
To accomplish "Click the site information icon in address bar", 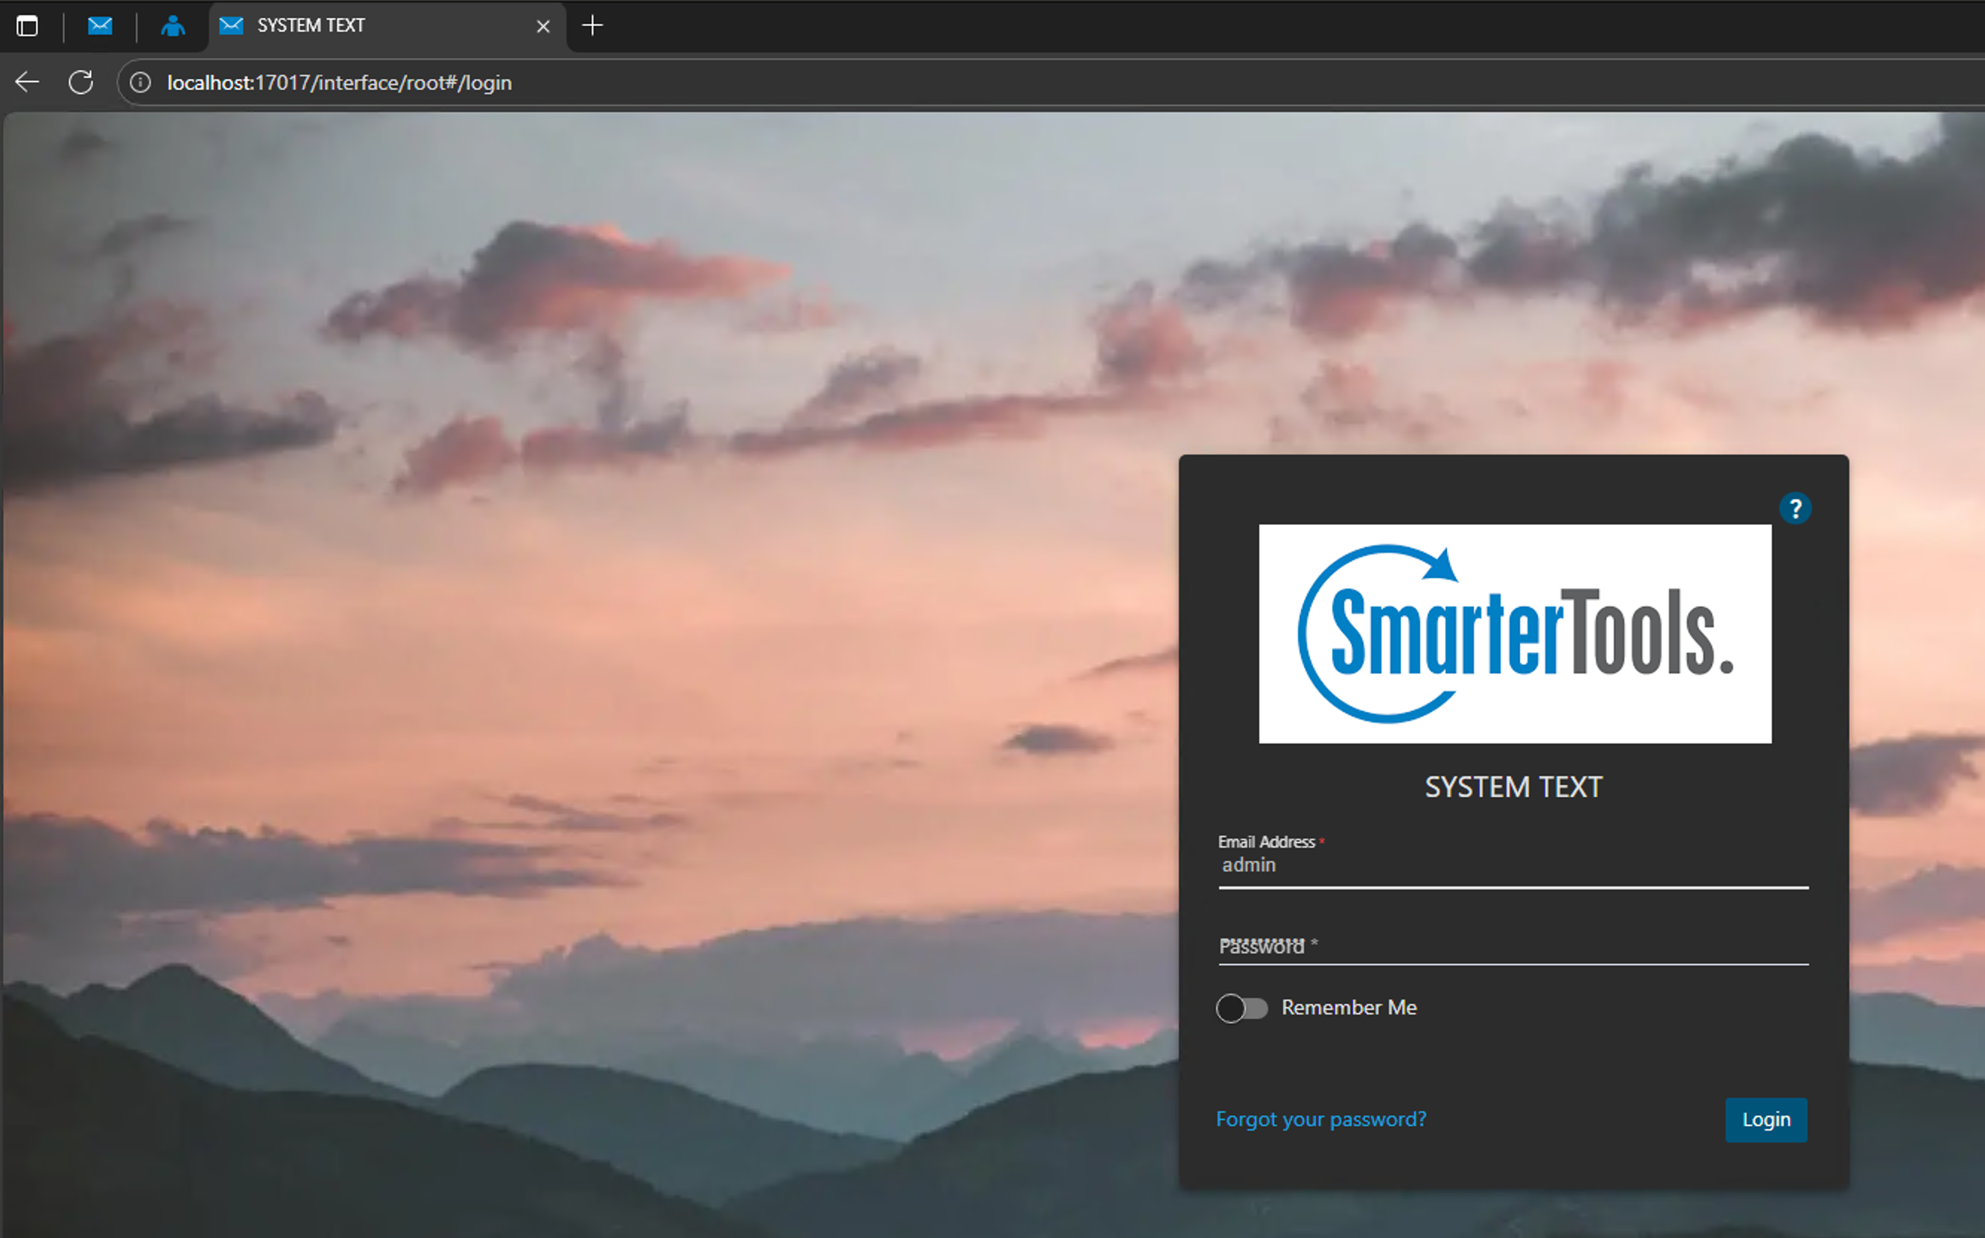I will tap(141, 83).
